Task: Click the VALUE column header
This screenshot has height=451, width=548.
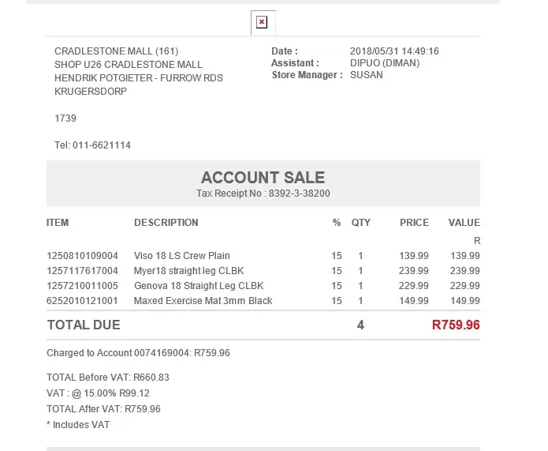Action: [464, 223]
